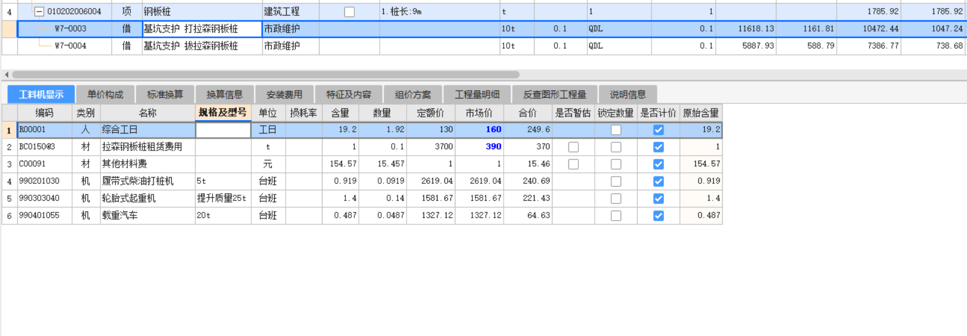Viewport: 967px width, 336px height.
Task: Open the 安装费用 tab
Action: tap(284, 95)
